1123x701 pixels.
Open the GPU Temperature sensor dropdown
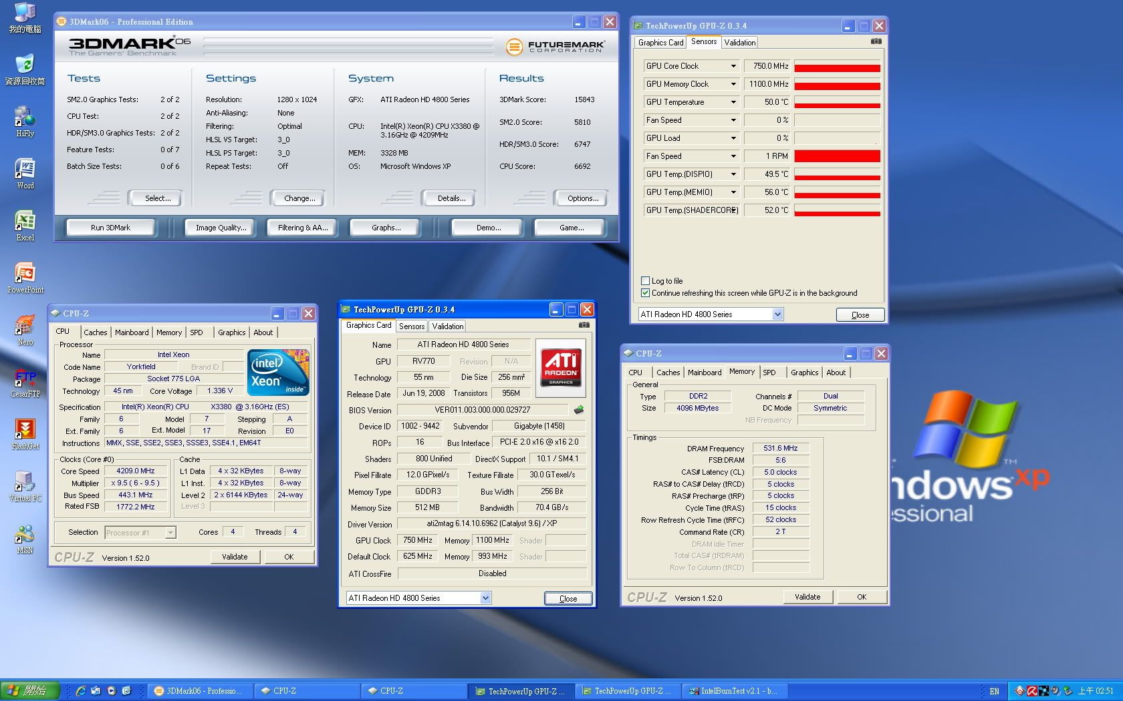[733, 102]
